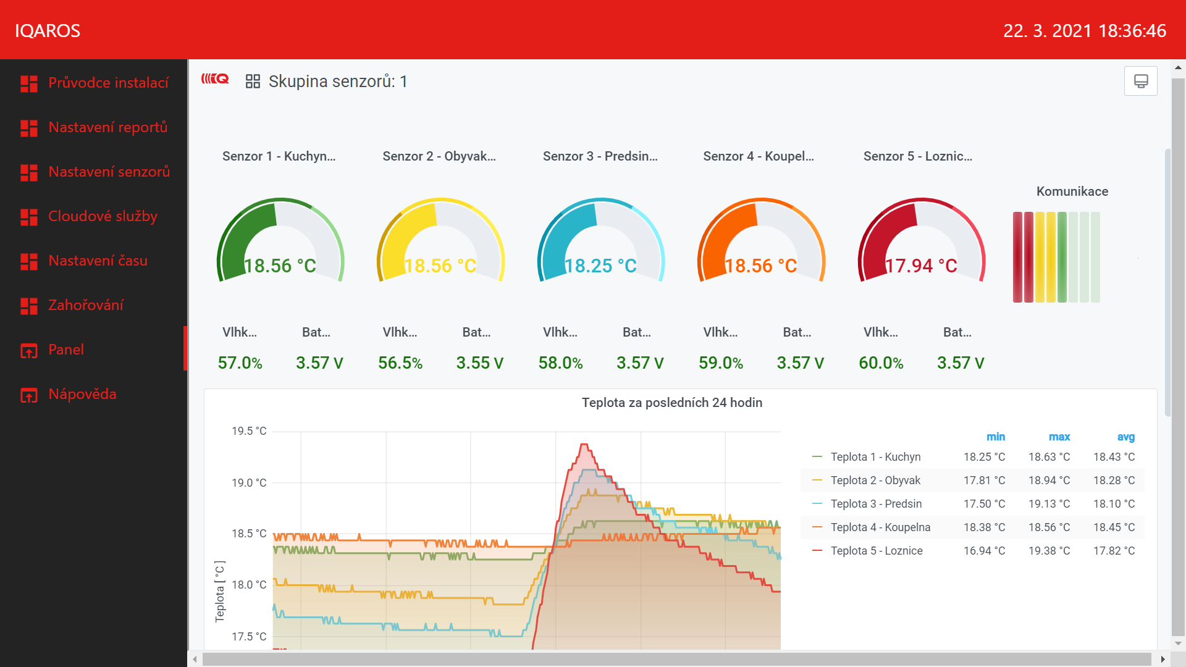Click the Nastavení senzorů sidebar icon
The height and width of the screenshot is (667, 1186).
pos(29,172)
